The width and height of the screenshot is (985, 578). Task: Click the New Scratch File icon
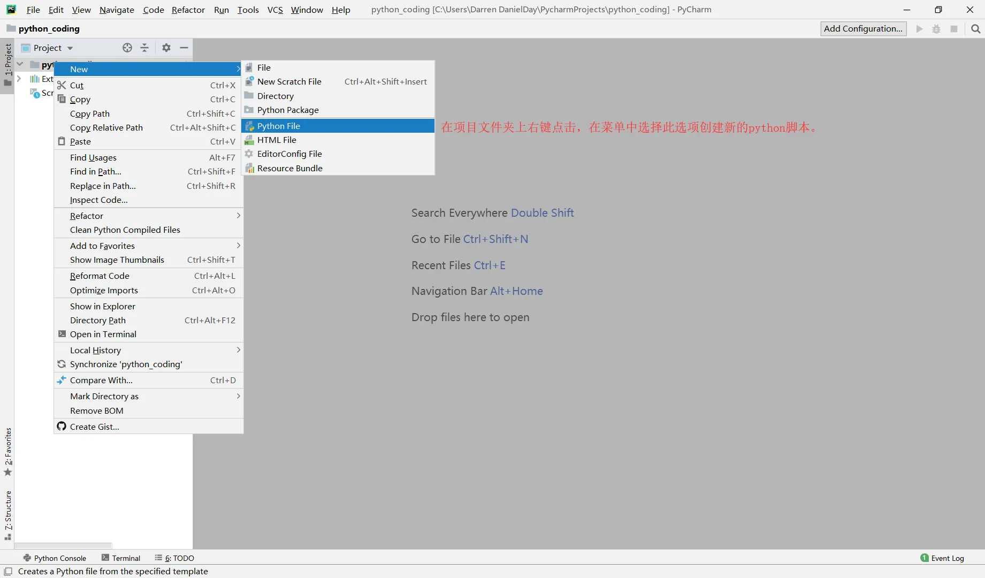[x=249, y=81]
